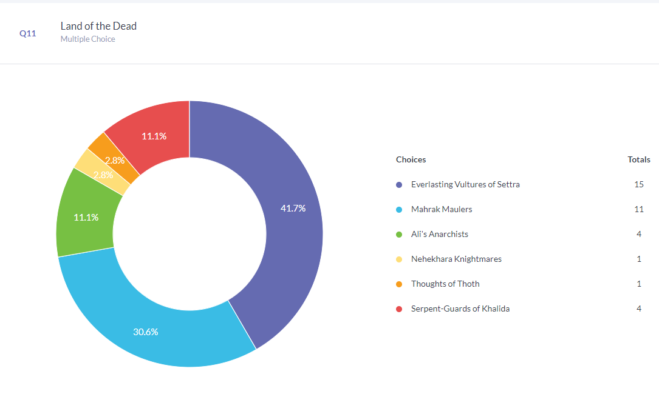The image size is (659, 397).
Task: Click the Mahrak Maulers legend label
Action: click(x=442, y=209)
